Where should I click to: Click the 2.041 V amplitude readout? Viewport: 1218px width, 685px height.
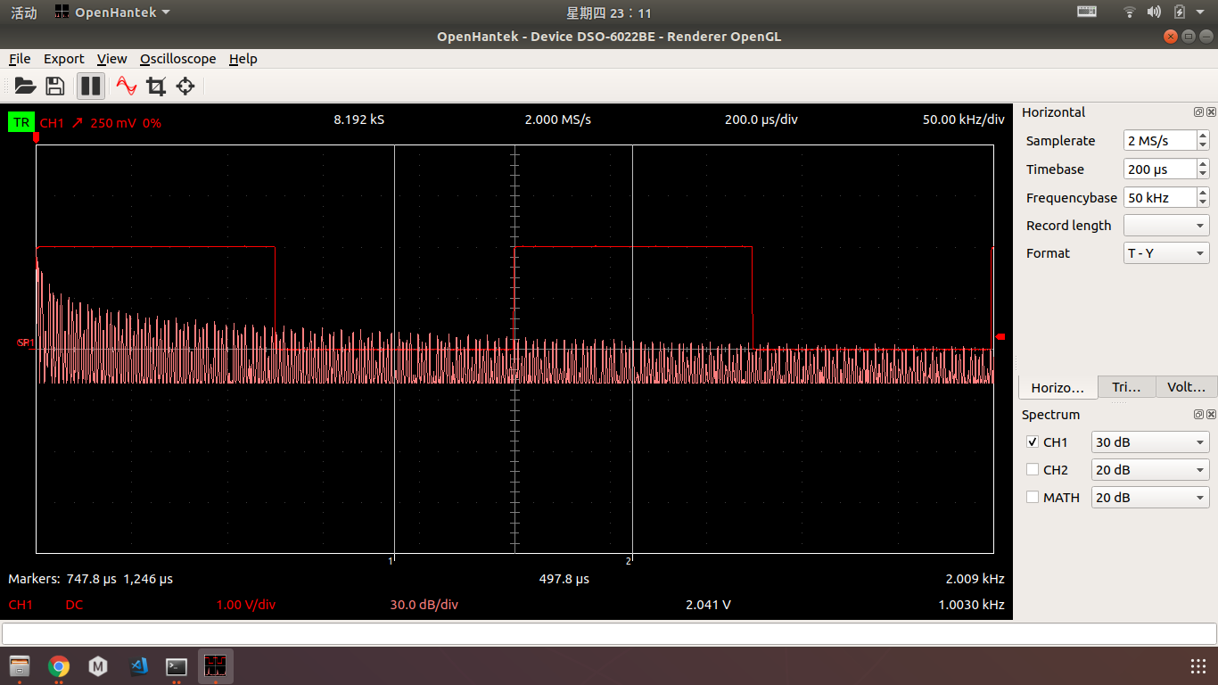tap(708, 605)
